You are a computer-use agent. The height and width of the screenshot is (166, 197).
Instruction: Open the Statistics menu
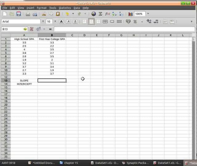point(65,8)
